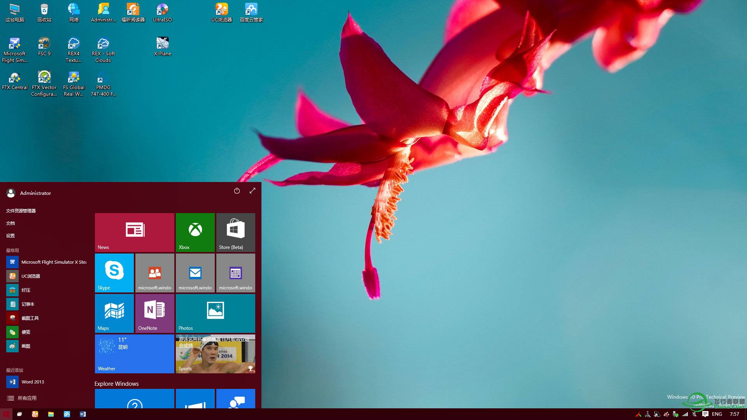747x420 pixels.
Task: Click the Start button on taskbar
Action: pos(6,414)
